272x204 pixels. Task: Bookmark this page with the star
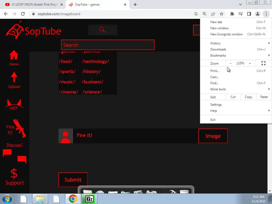click(x=222, y=14)
